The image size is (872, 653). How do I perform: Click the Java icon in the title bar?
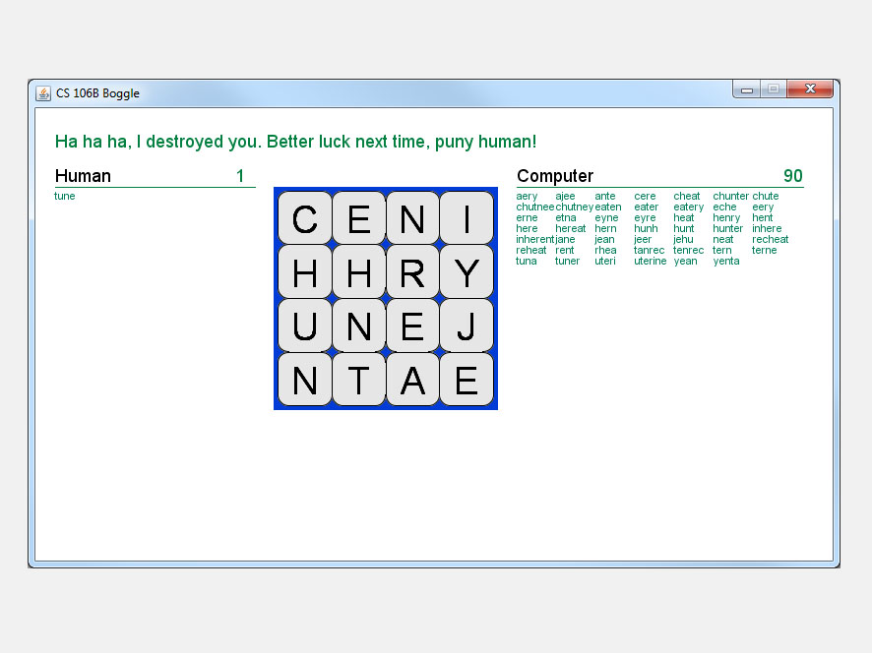tap(43, 93)
